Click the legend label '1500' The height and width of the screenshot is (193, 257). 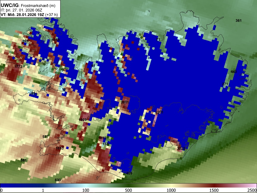click(214, 190)
